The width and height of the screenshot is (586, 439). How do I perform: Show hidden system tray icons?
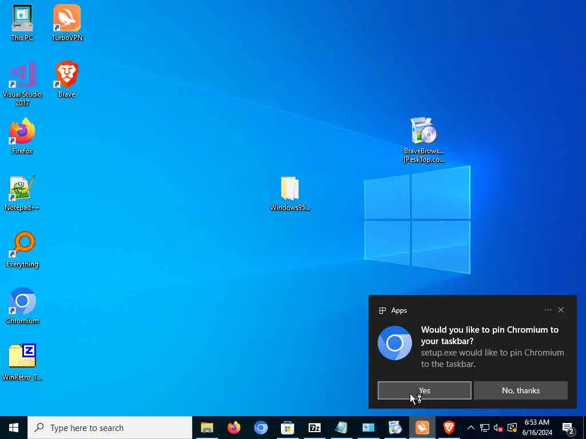pyautogui.click(x=471, y=428)
